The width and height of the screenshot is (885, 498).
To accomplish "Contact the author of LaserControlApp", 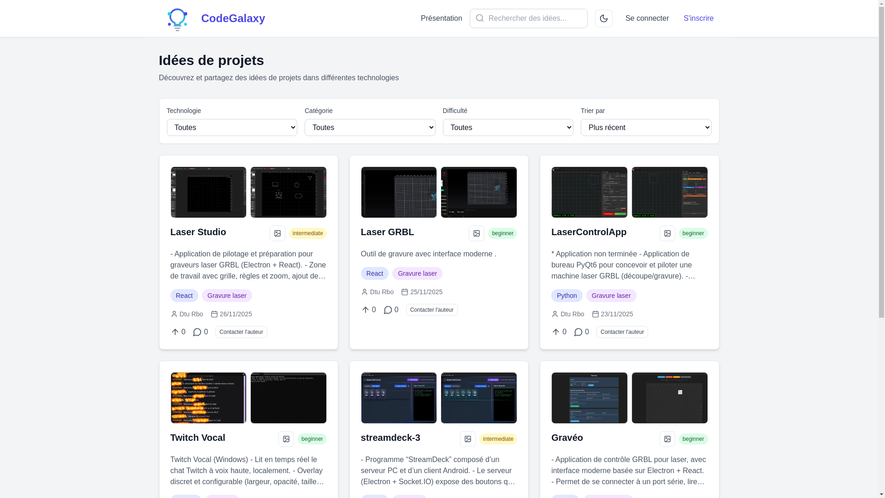I will tap(622, 332).
